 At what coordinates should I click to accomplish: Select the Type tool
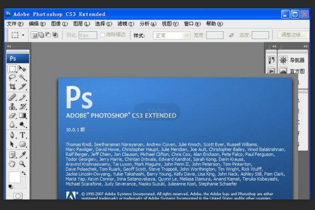(23, 135)
